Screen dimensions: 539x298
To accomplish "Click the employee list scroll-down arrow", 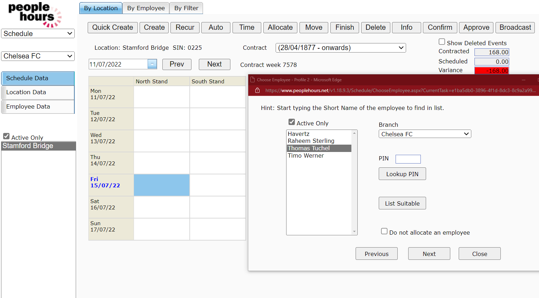I will (x=354, y=231).
